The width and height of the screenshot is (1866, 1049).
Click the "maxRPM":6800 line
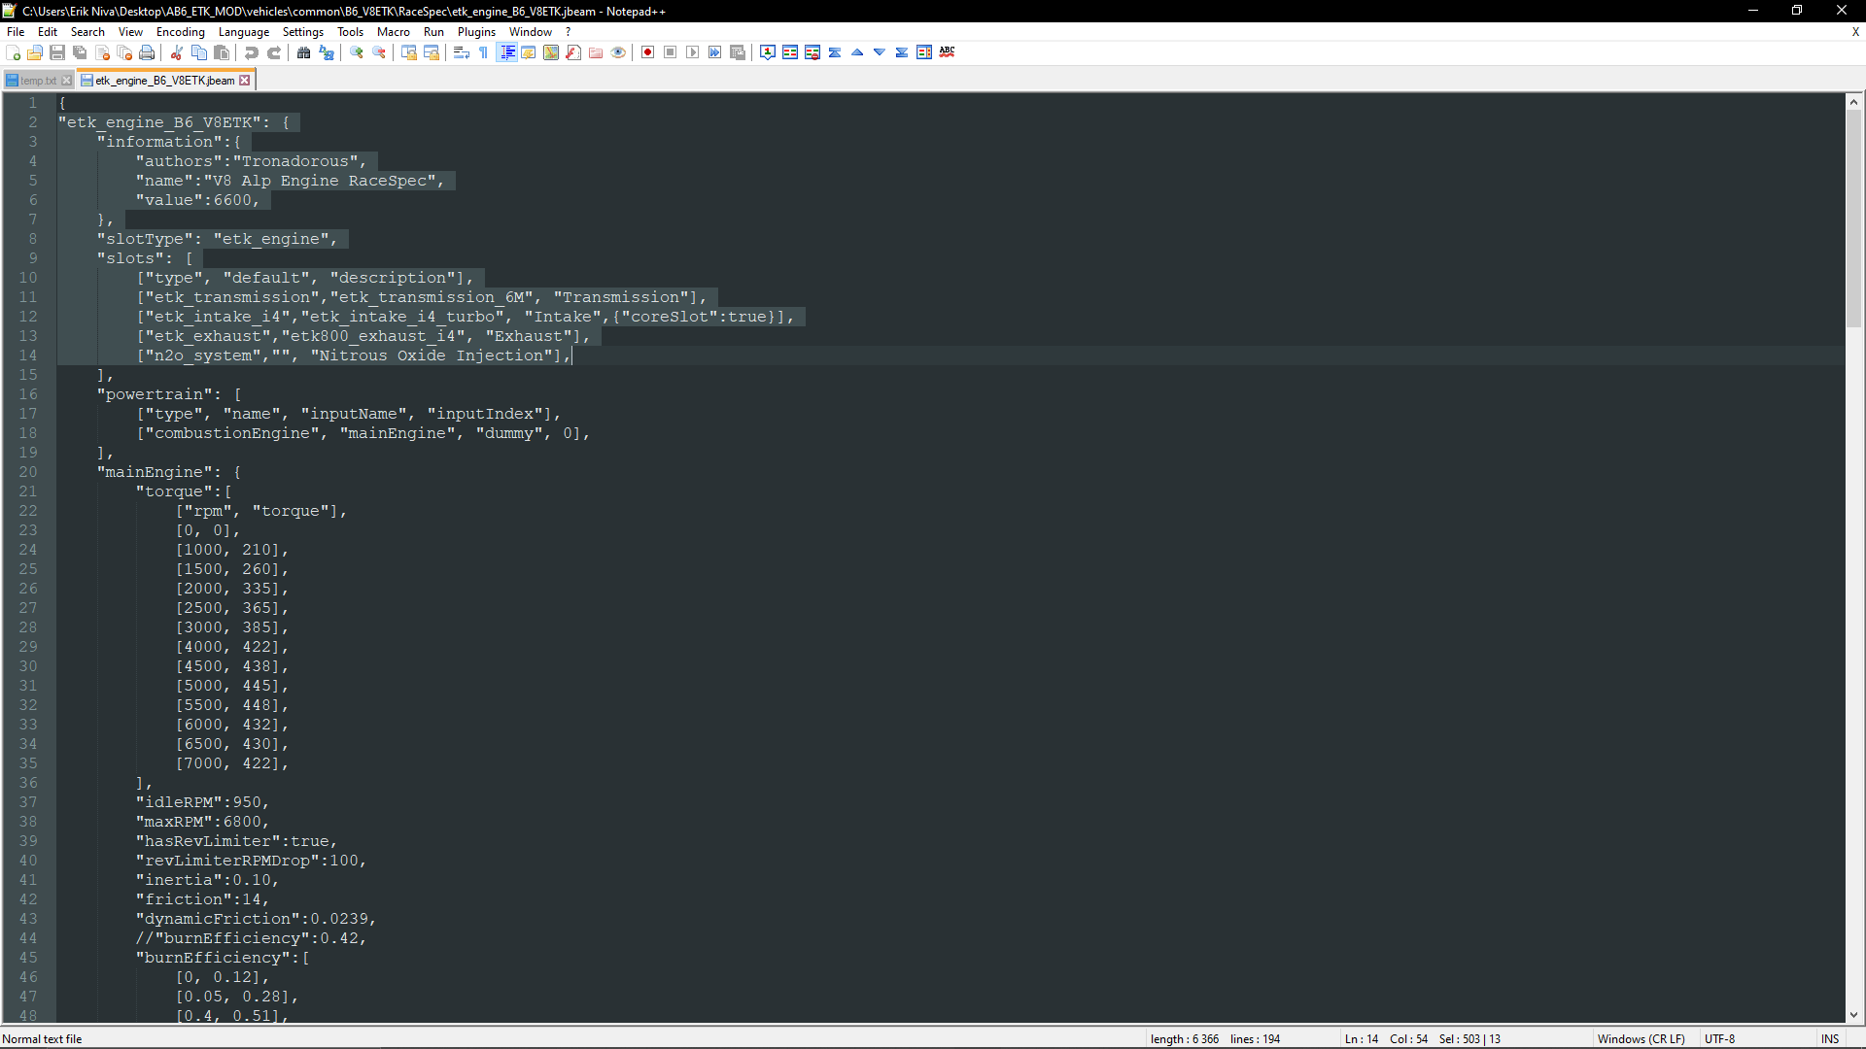(202, 822)
